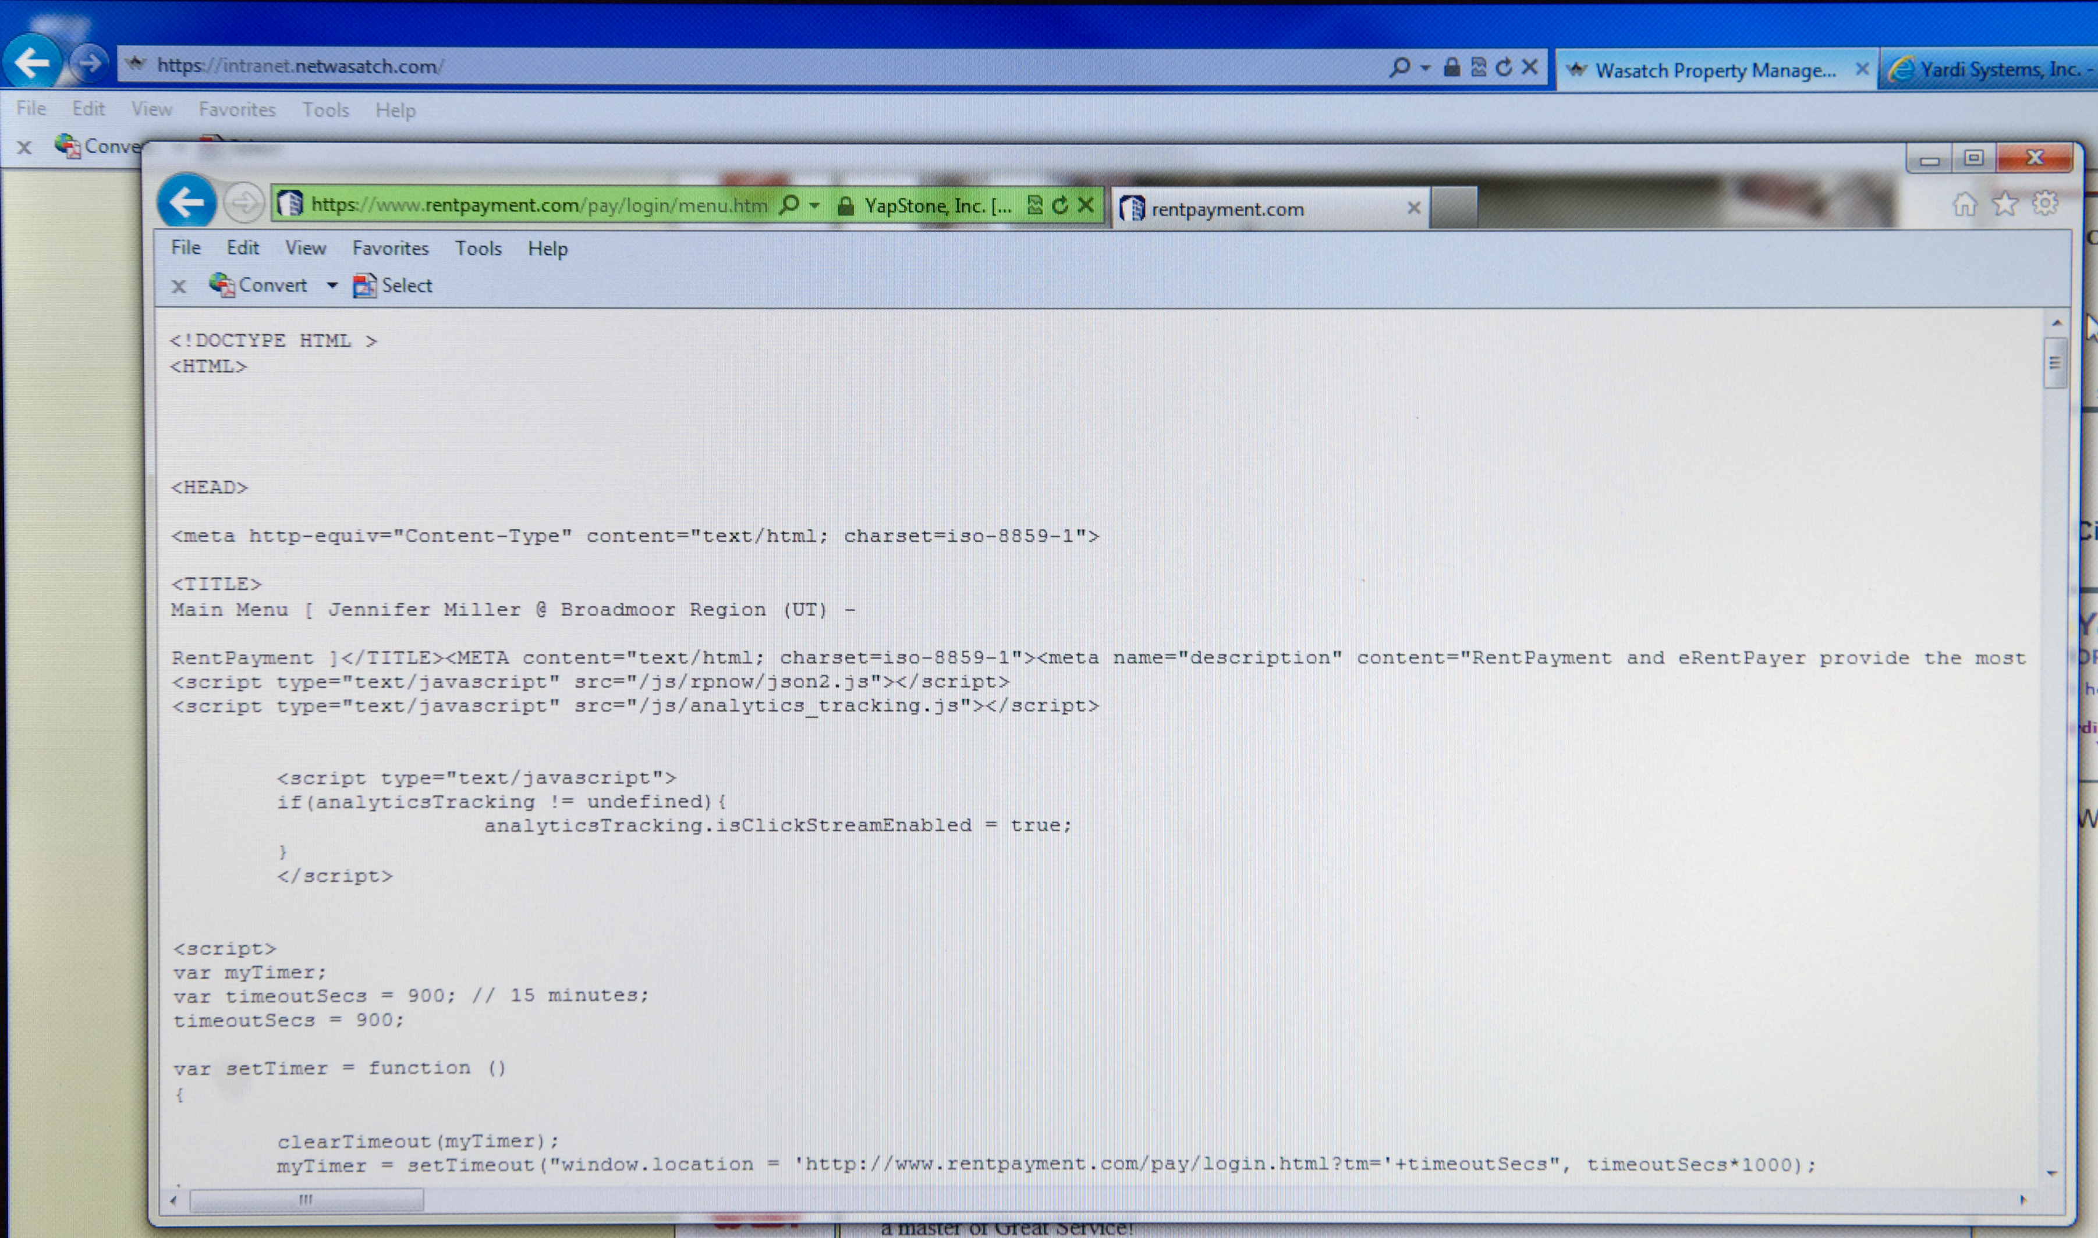Open File menu in rentpayment window
This screenshot has height=1238, width=2098.
185,247
